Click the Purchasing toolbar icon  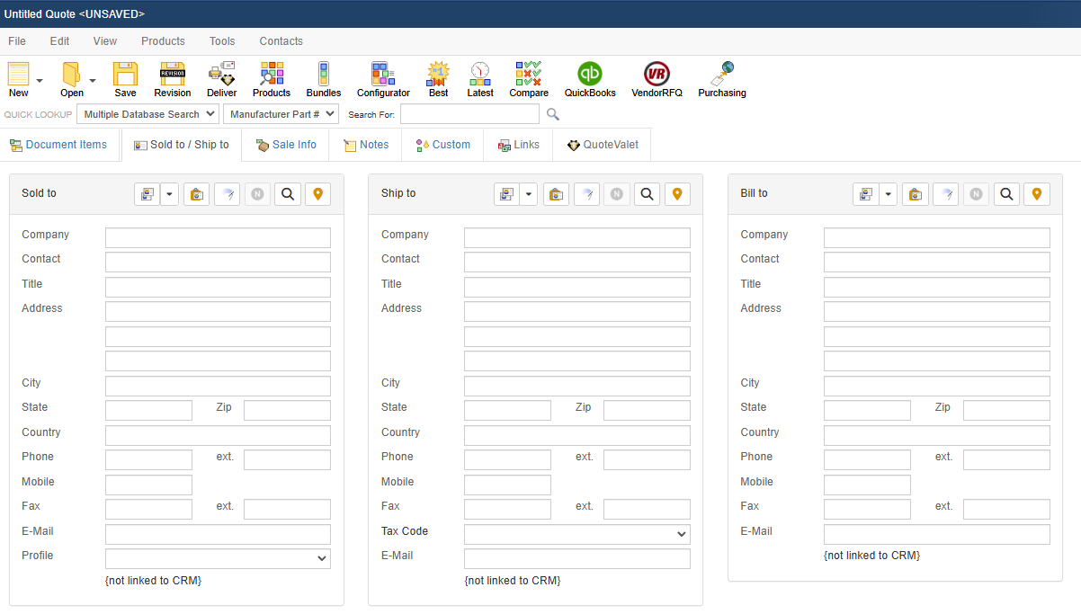click(721, 79)
